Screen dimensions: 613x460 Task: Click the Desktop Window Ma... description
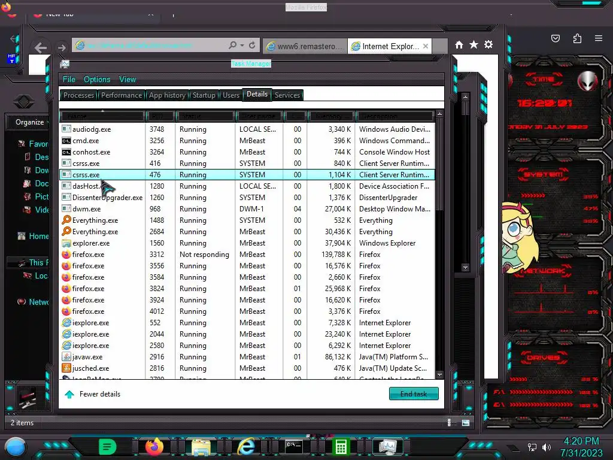pos(394,209)
